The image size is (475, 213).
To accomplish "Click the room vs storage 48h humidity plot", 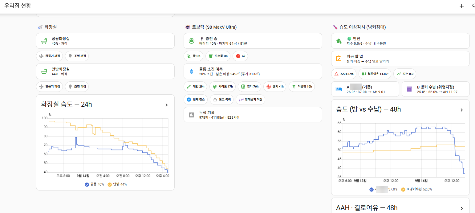I will [x=404, y=150].
